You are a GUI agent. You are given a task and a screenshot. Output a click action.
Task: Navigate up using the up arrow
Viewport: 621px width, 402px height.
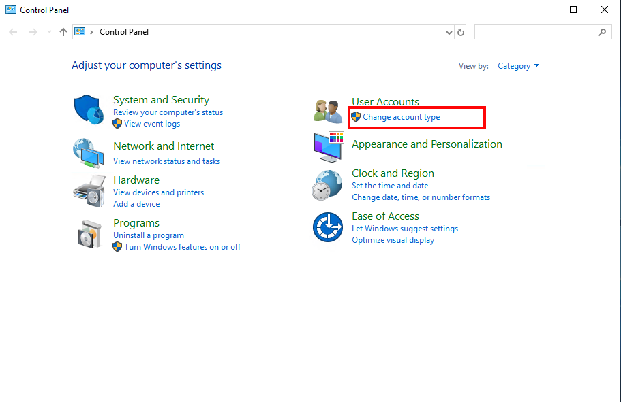63,31
